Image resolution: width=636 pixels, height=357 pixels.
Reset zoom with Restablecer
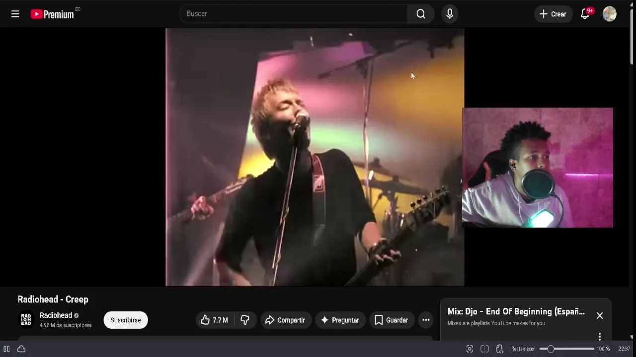click(x=523, y=349)
